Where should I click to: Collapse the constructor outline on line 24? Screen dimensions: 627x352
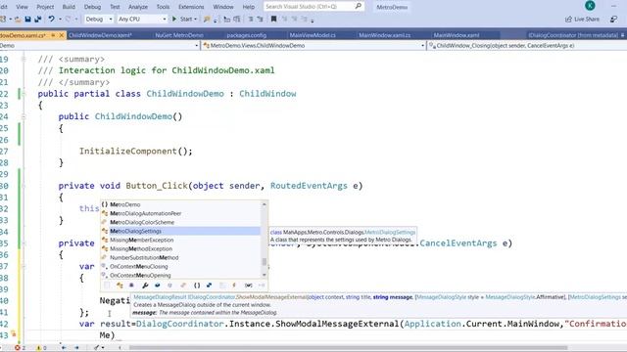pyautogui.click(x=24, y=116)
